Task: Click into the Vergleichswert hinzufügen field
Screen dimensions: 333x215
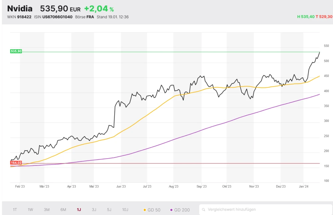Action: point(266,210)
